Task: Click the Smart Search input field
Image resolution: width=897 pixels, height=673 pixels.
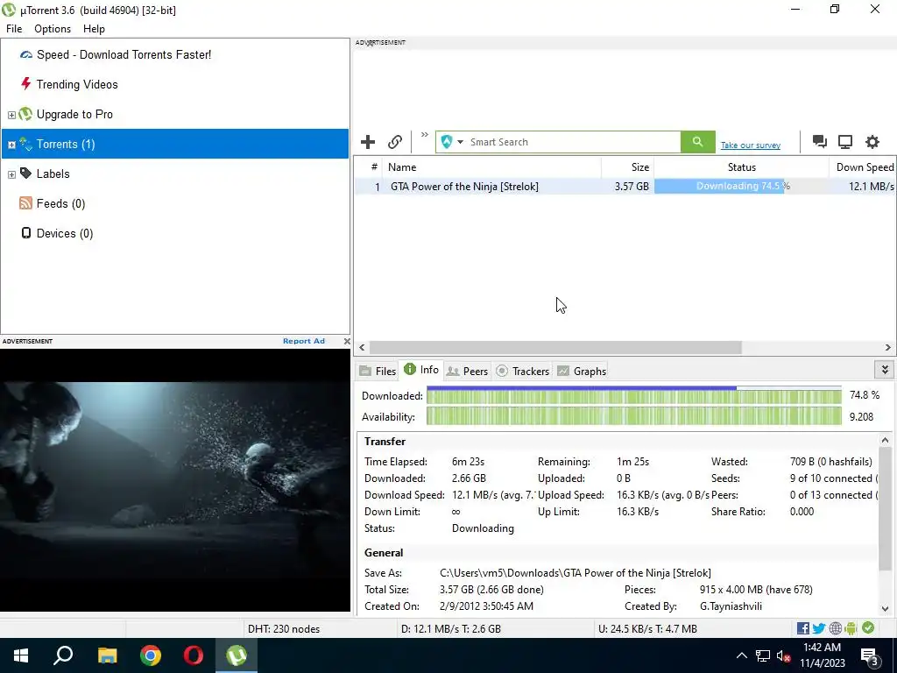Action: [574, 142]
